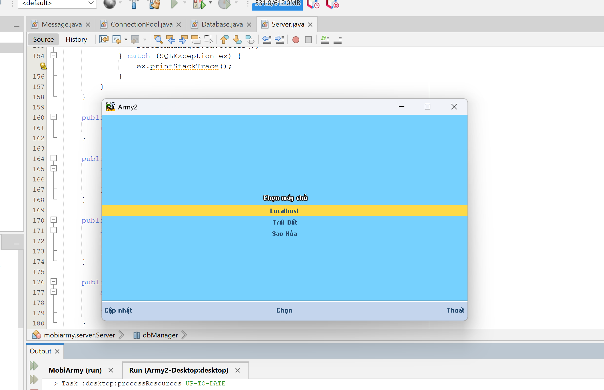The height and width of the screenshot is (390, 604).
Task: Click the dbManager breadcrumb
Action: pos(160,335)
